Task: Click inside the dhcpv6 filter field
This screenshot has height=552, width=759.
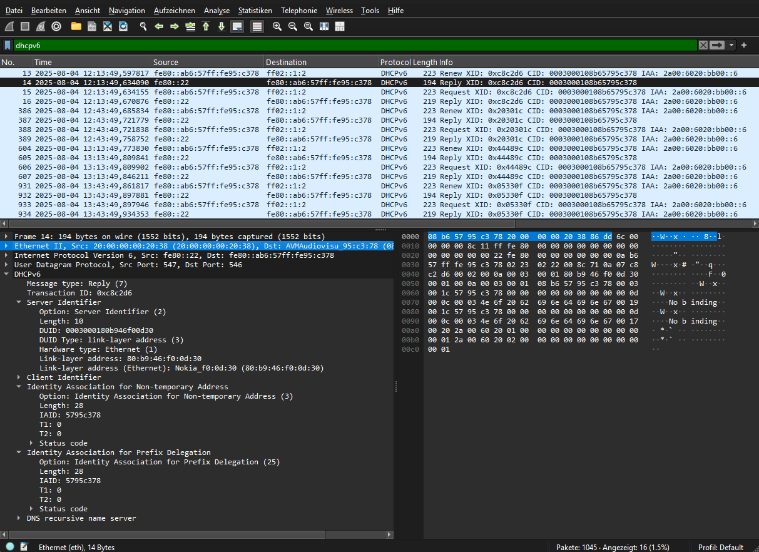Action: [355, 45]
